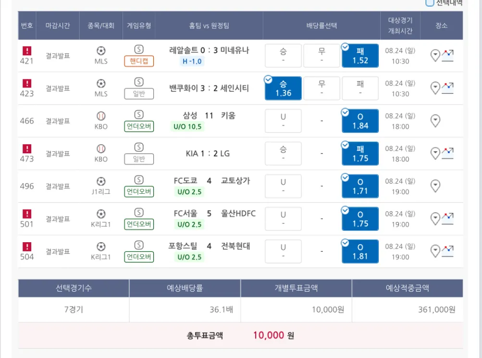Screen dimensions: 482x358
Task: Click the 핸디캡 badge for match 421
Action: coord(139,61)
